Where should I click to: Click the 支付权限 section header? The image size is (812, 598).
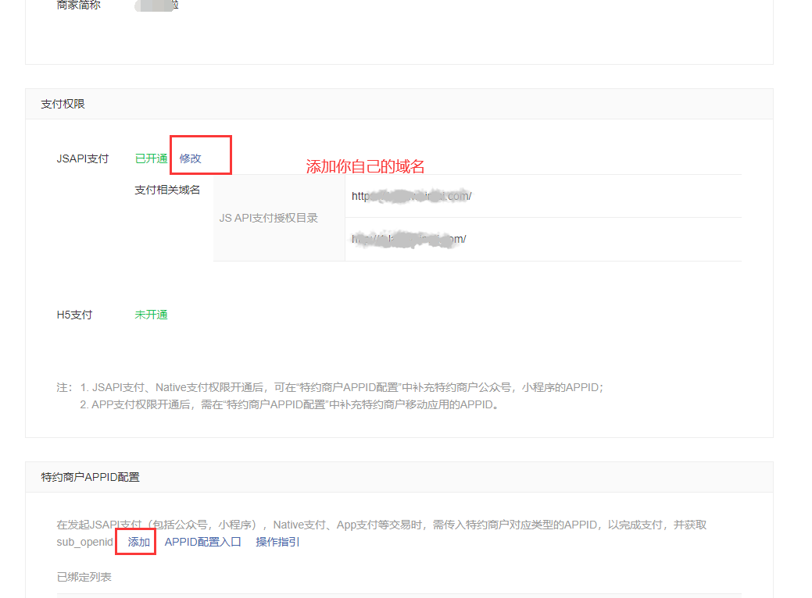(x=399, y=104)
